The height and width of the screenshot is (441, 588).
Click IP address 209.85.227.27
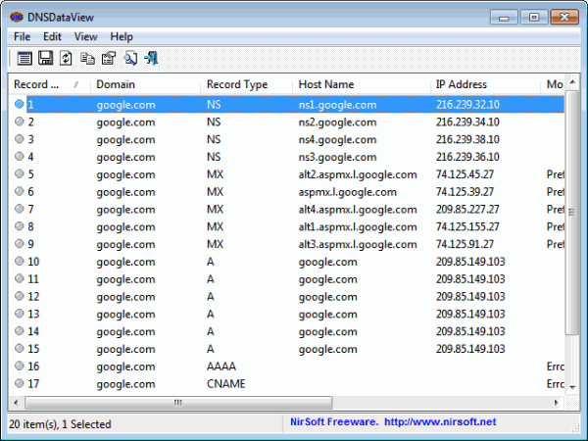pyautogui.click(x=467, y=210)
